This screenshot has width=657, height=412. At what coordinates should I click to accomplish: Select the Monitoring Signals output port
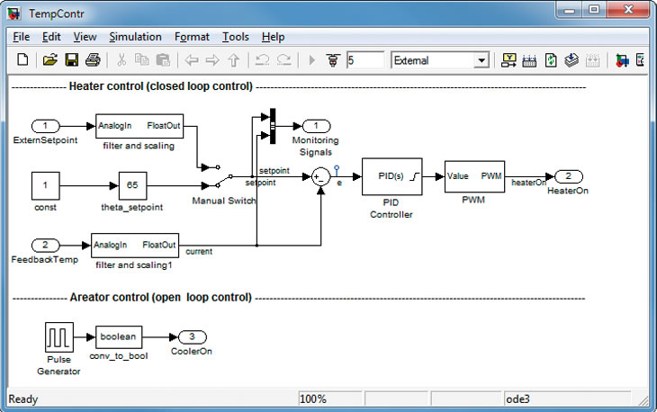pos(316,126)
